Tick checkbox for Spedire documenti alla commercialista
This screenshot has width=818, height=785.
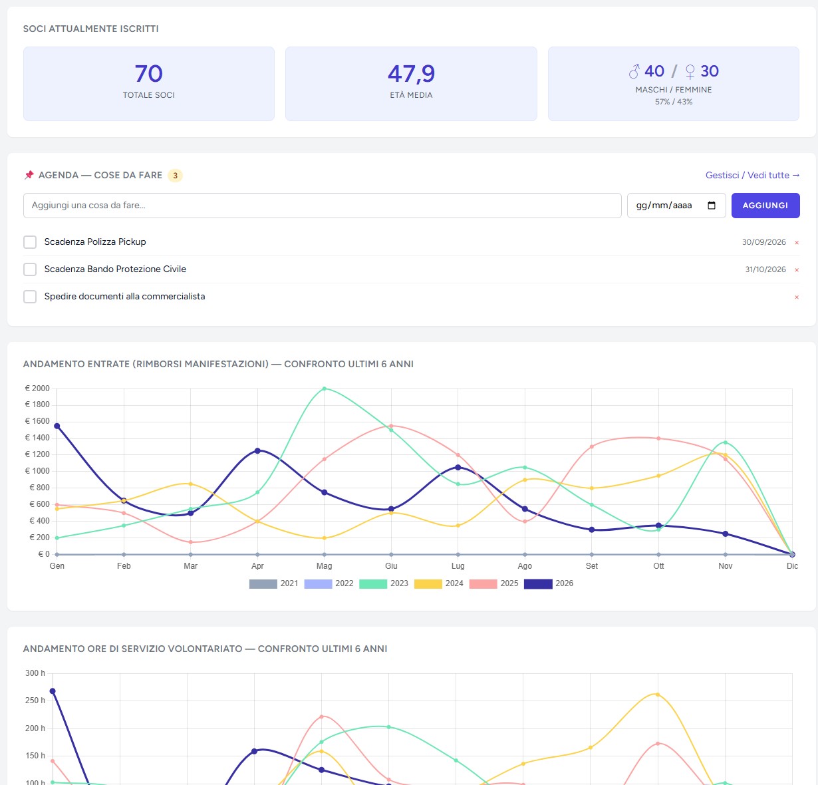[30, 297]
